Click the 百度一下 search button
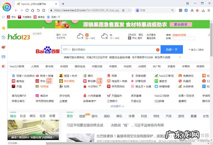The height and width of the screenshot is (145, 213). pyautogui.click(x=172, y=50)
